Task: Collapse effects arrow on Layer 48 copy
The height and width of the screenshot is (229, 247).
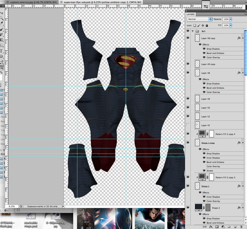Action: [x=243, y=38]
